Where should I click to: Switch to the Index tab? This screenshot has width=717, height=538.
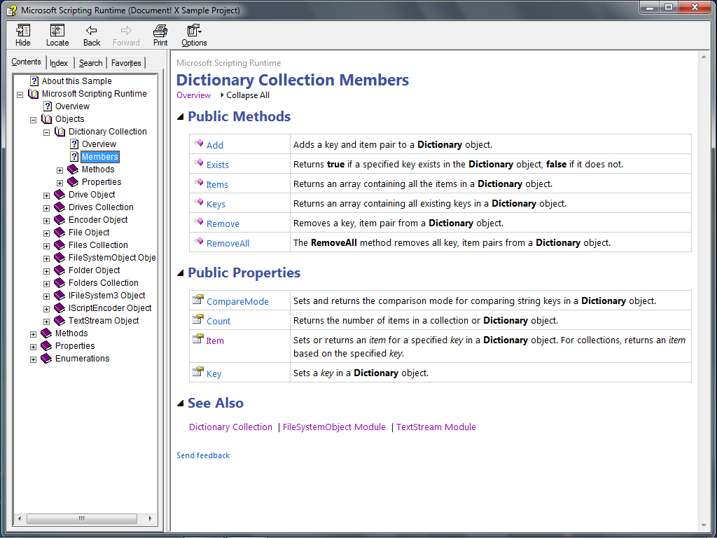pos(59,63)
